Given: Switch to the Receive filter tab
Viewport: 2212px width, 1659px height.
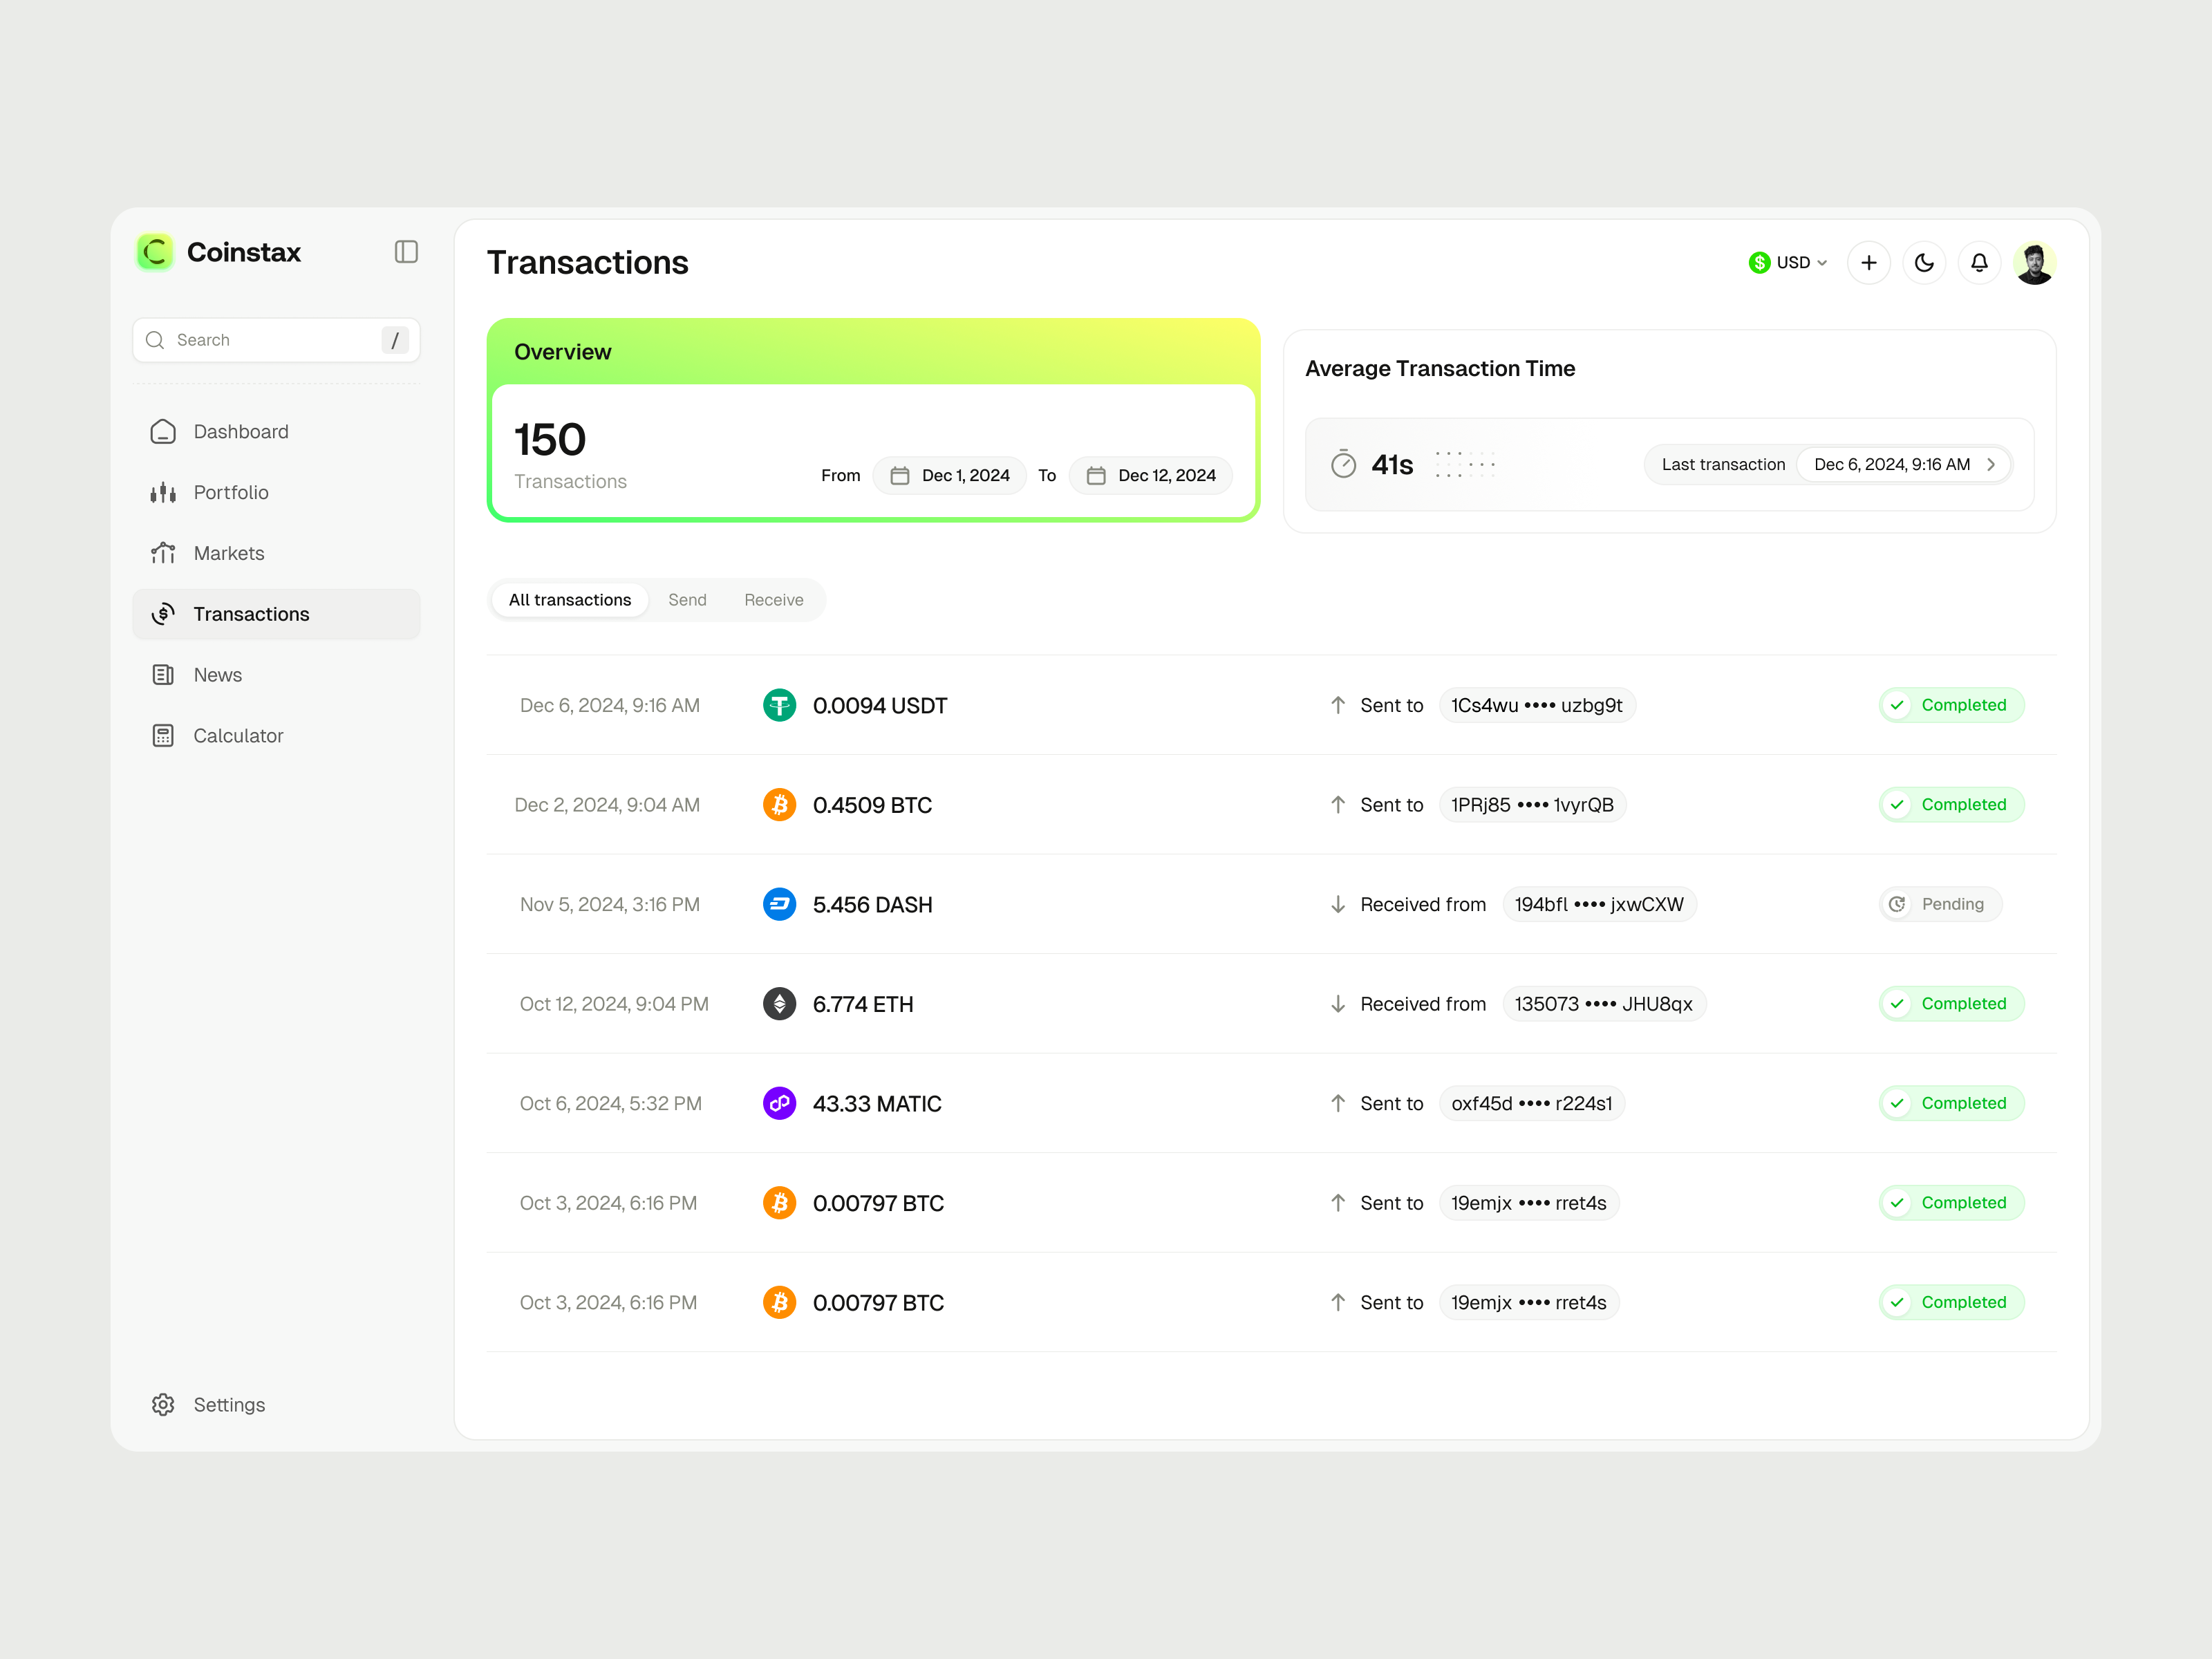Looking at the screenshot, I should [773, 600].
